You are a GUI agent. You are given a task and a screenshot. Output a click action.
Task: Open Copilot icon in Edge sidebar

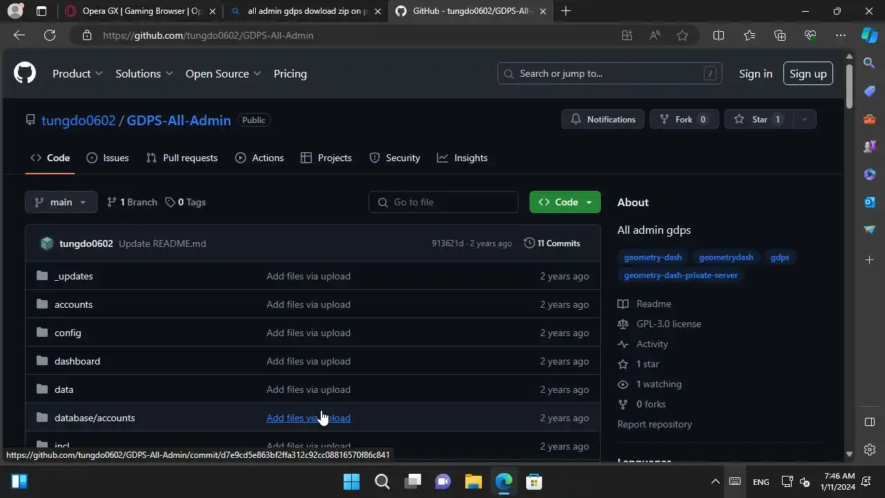pyautogui.click(x=870, y=35)
